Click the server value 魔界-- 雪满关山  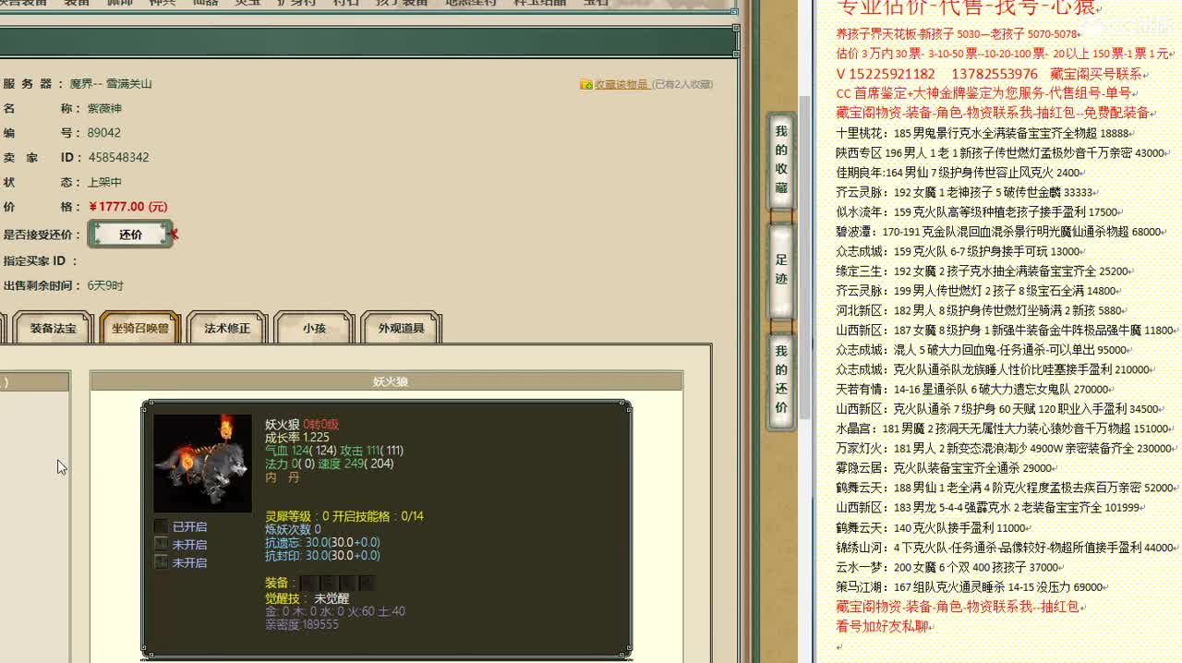111,84
